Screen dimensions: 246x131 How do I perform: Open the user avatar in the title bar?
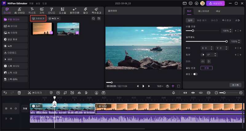click(x=202, y=3)
